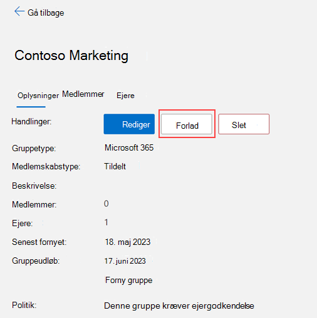
Task: Click the Microsoft 365 group type value
Action: pyautogui.click(x=129, y=147)
